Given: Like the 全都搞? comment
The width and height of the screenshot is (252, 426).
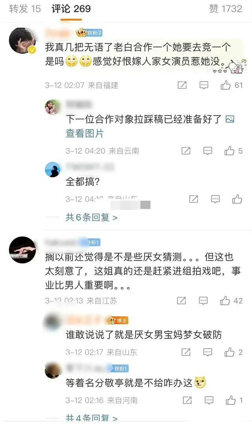Looking at the screenshot, I should click(x=237, y=199).
